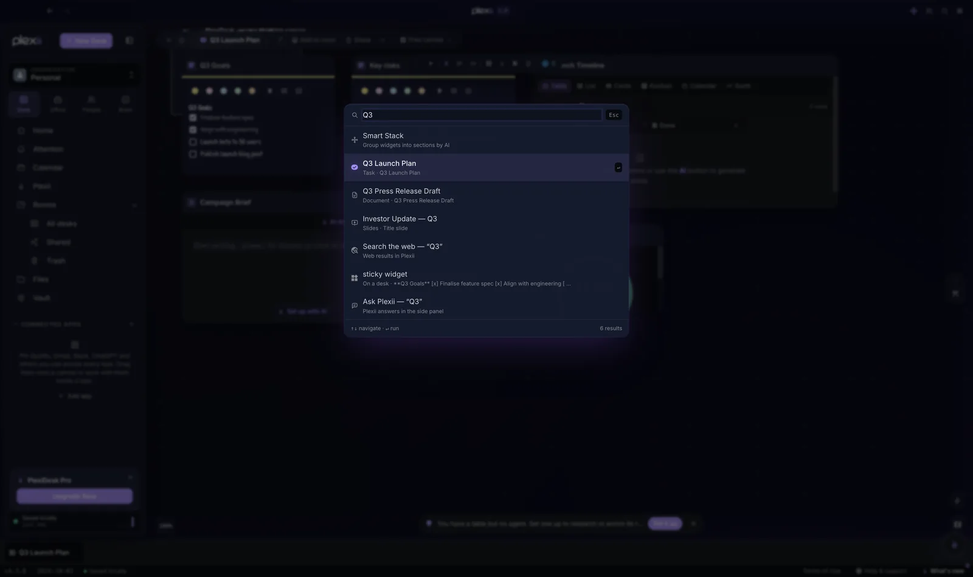
Task: Open the sticky widget result
Action: click(x=486, y=278)
